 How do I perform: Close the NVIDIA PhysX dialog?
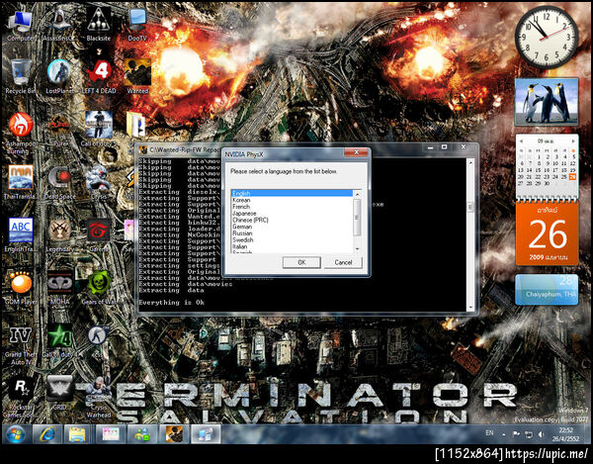[x=356, y=152]
